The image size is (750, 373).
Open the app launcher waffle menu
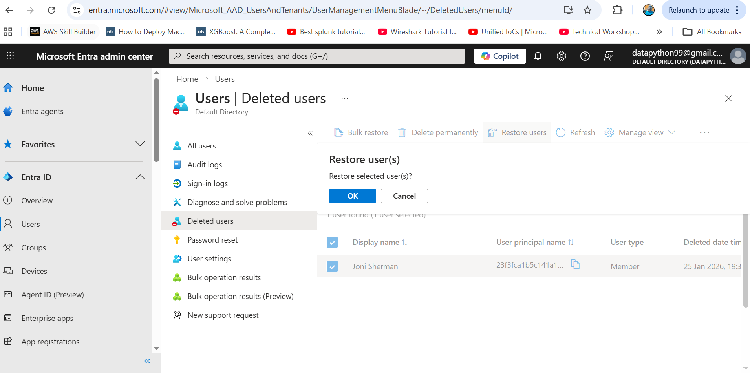click(10, 56)
